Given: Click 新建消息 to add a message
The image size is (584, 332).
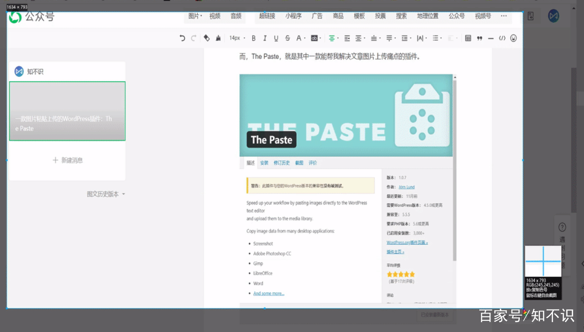Looking at the screenshot, I should pos(67,160).
